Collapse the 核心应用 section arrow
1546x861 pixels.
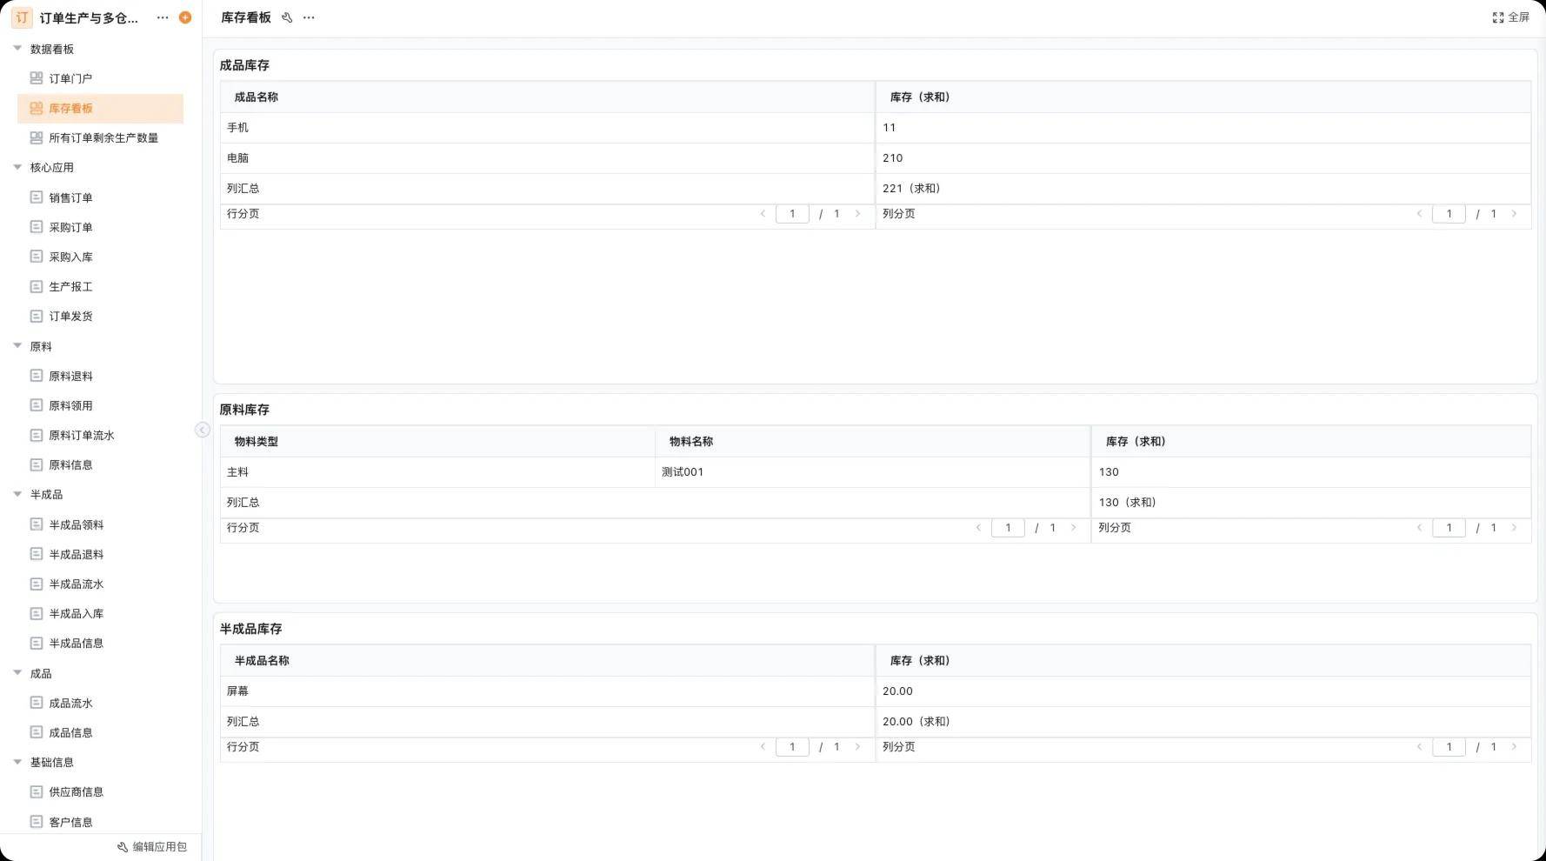17,167
